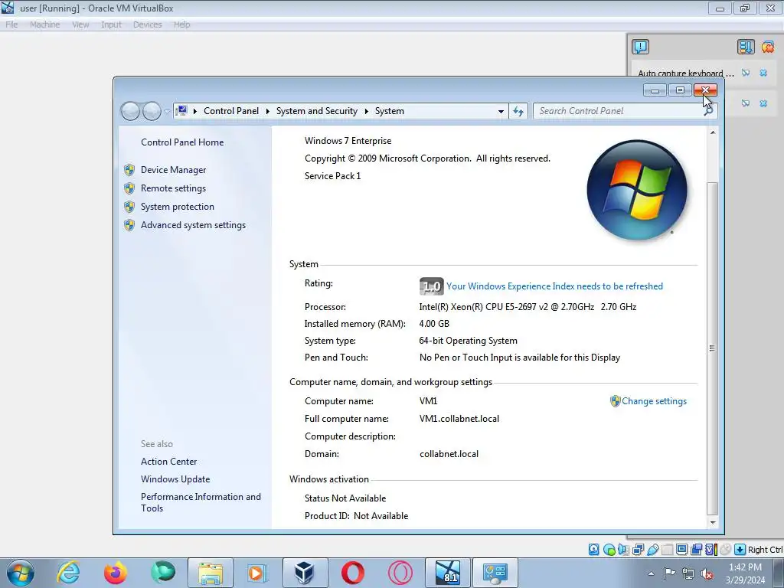Click System and Security in the breadcrumb
Viewport: 784px width, 588px height.
(x=317, y=111)
